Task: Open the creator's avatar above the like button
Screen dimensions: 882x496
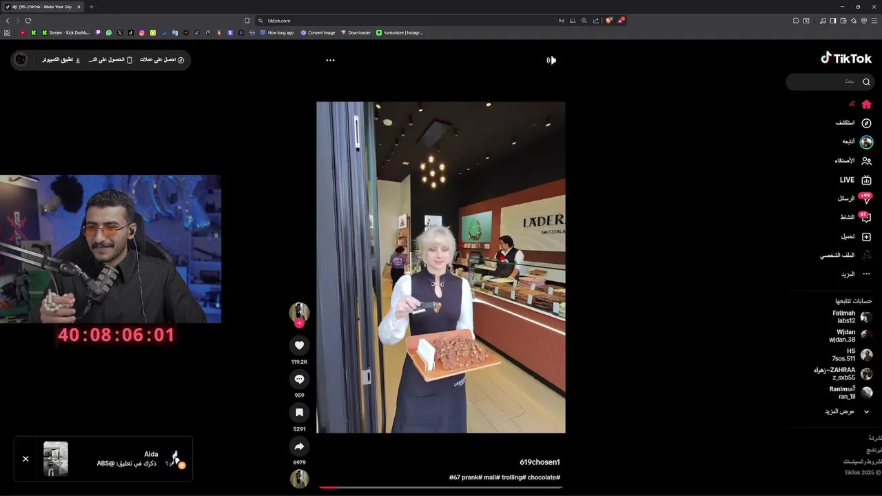Action: [x=299, y=312]
